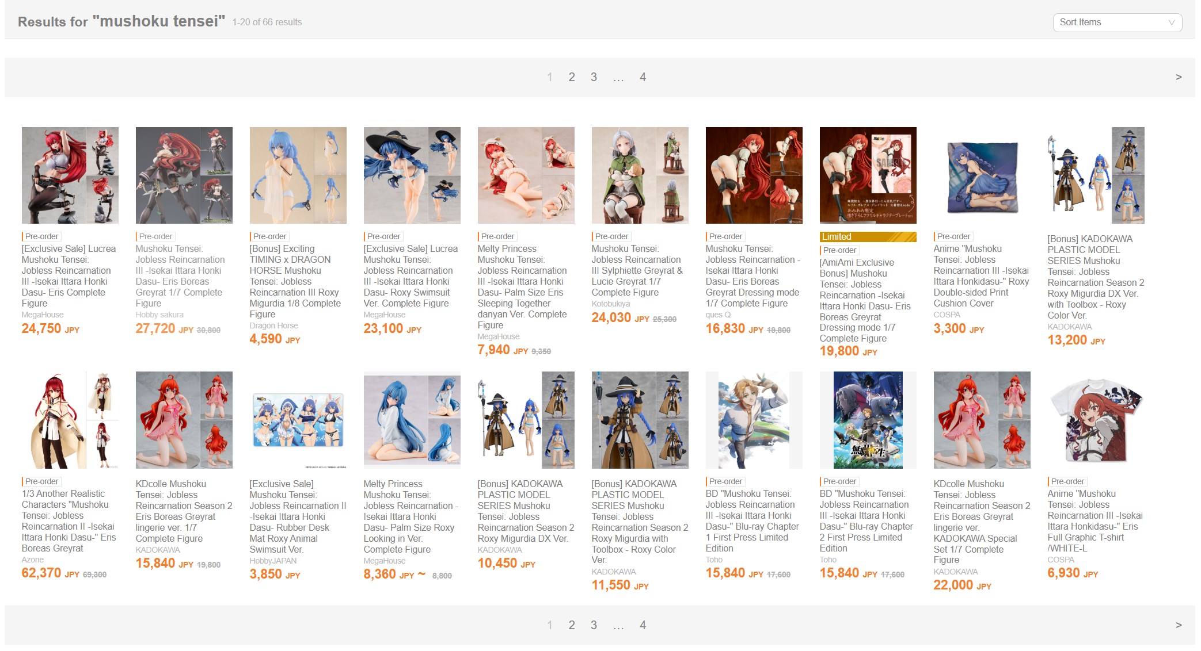Go to page 3 in bottom pagination

[594, 625]
